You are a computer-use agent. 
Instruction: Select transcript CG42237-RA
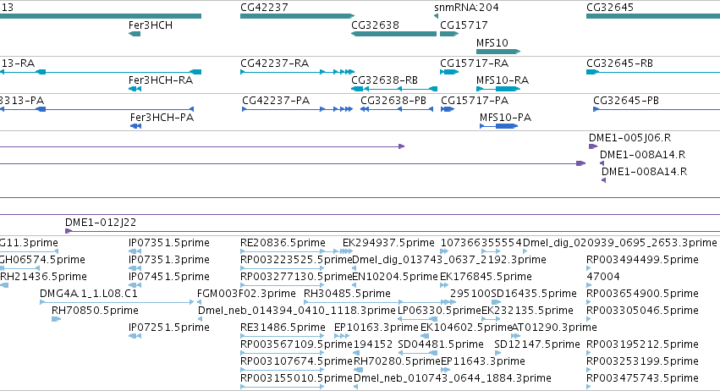274,63
